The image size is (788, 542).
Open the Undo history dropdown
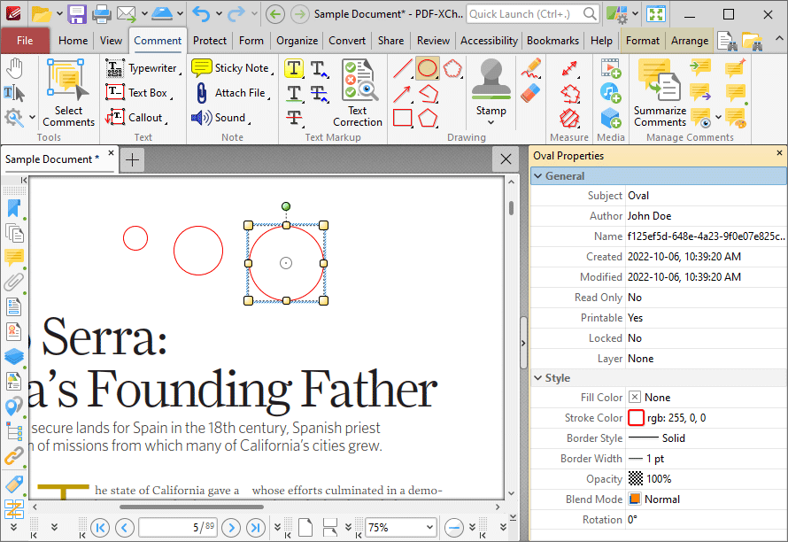pyautogui.click(x=219, y=14)
